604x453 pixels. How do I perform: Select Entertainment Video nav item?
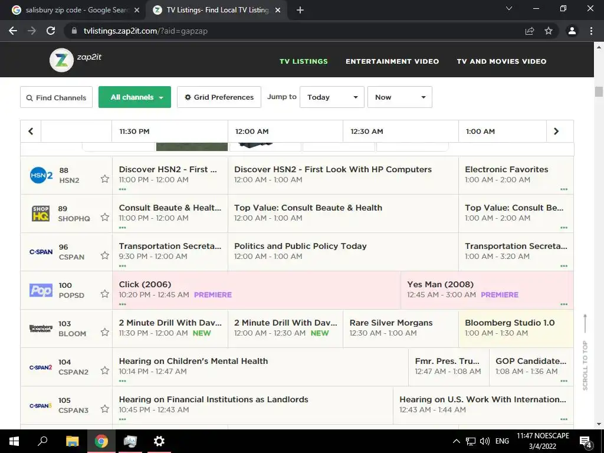pyautogui.click(x=392, y=61)
